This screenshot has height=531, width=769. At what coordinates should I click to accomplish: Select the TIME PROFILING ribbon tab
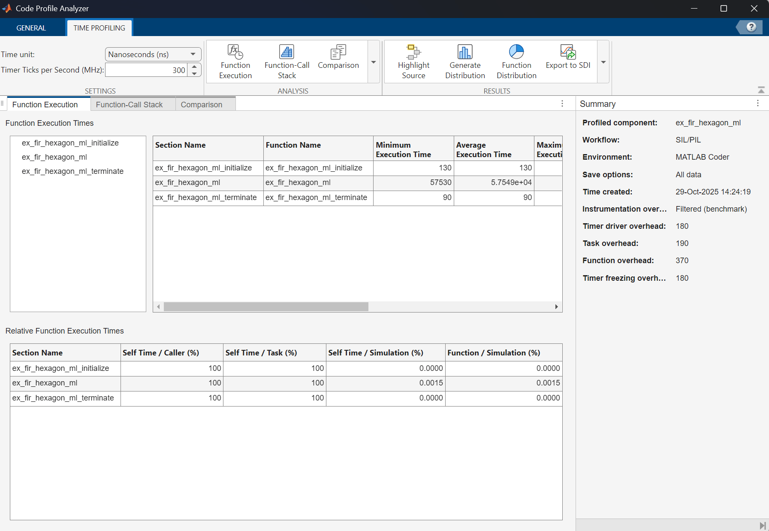(99, 28)
